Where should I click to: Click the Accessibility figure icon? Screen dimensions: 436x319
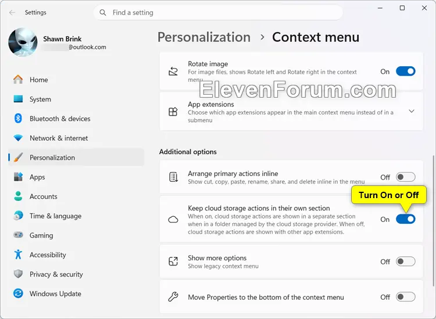tap(18, 255)
